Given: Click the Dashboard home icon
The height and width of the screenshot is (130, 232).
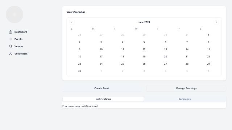Looking at the screenshot, I should [x=11, y=32].
